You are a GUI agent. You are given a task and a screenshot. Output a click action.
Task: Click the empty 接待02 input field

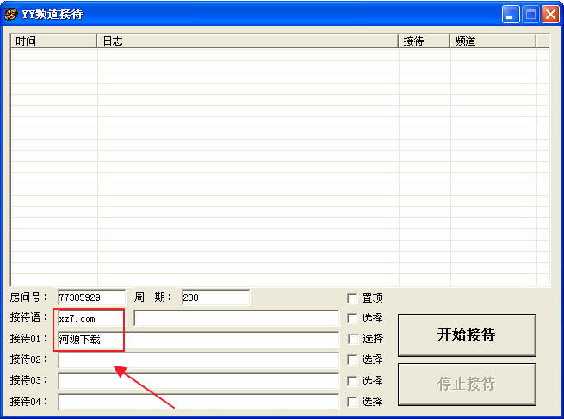pos(198,360)
